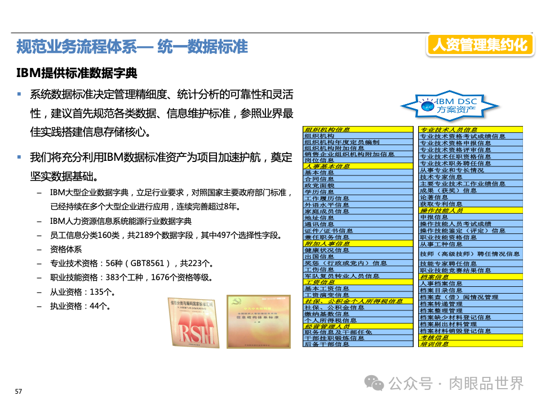Screen dimensions: 541x405
Task: Click the yellow header 培训信息
Action: 471,344
